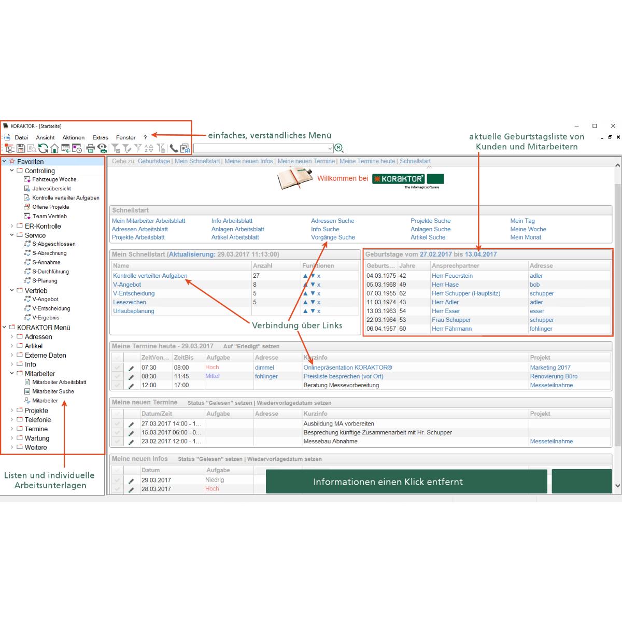The height and width of the screenshot is (622, 622).
Task: Click the green circular refresh arrows icon
Action: point(43,149)
